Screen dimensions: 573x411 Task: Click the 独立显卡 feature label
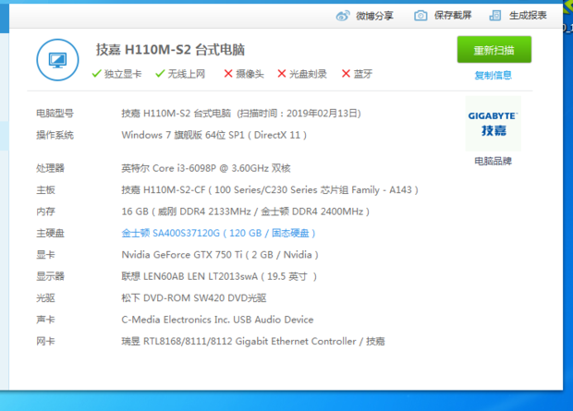point(123,74)
